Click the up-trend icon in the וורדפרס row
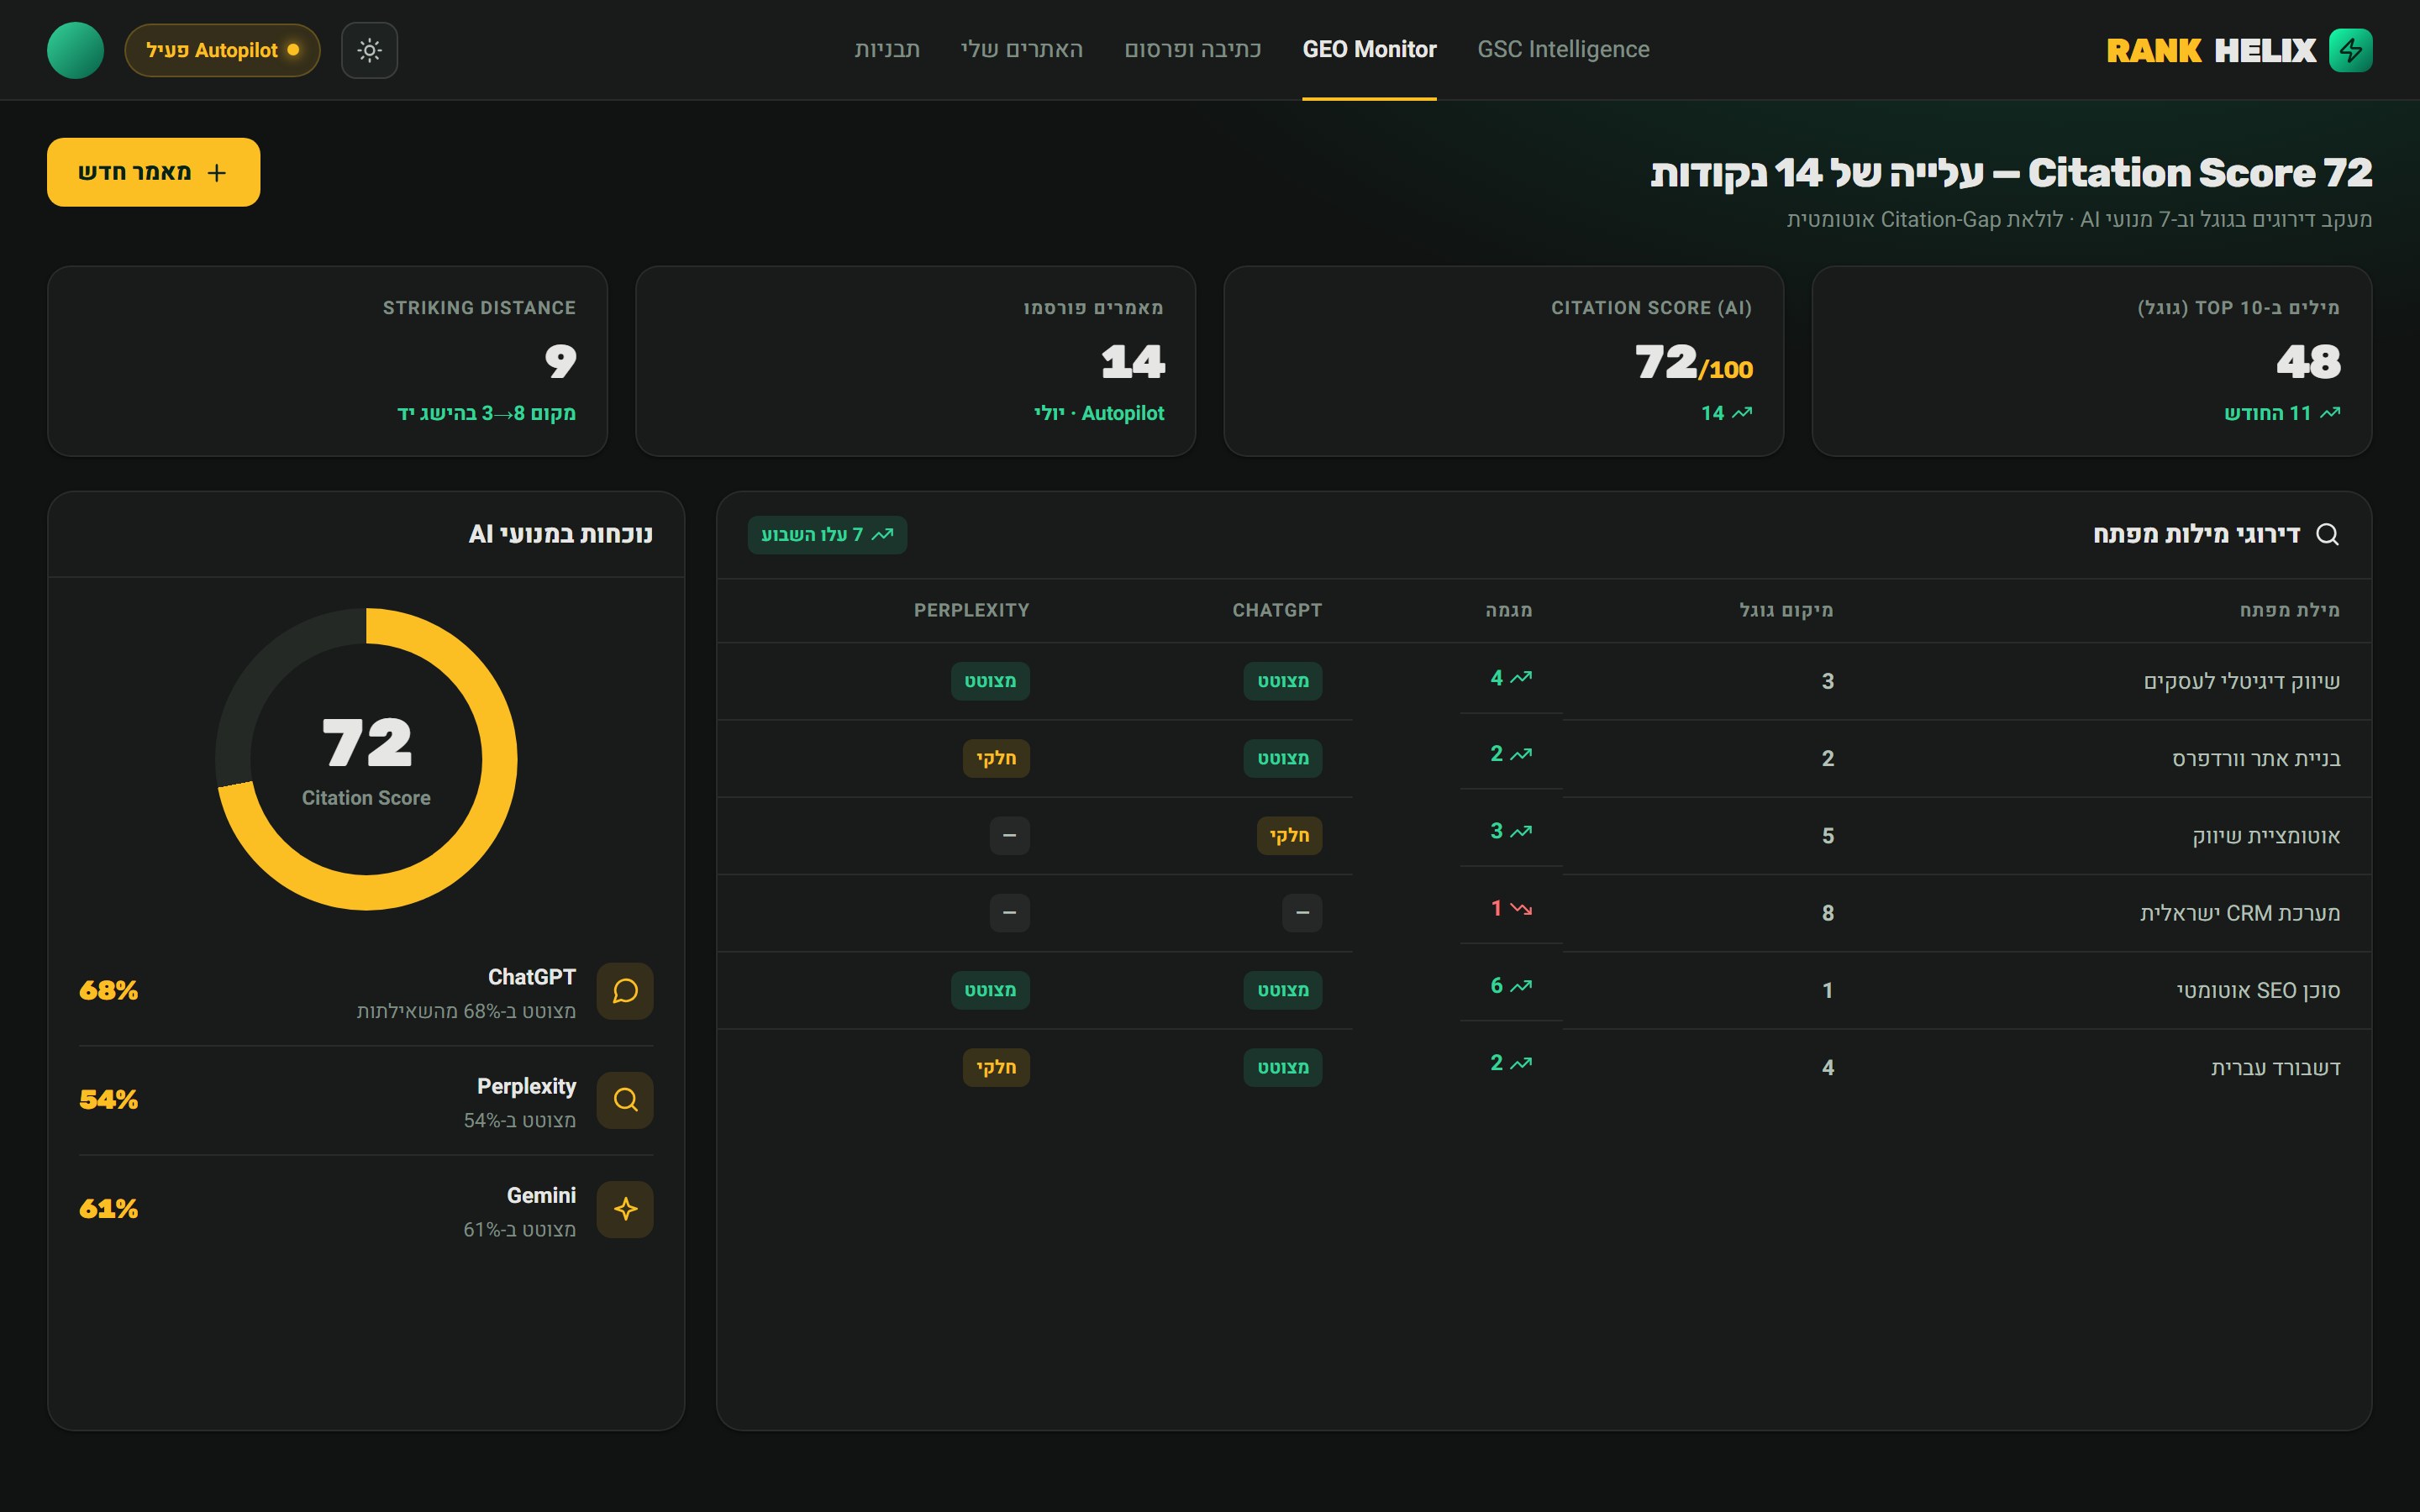This screenshot has width=2420, height=1512. pos(1521,754)
